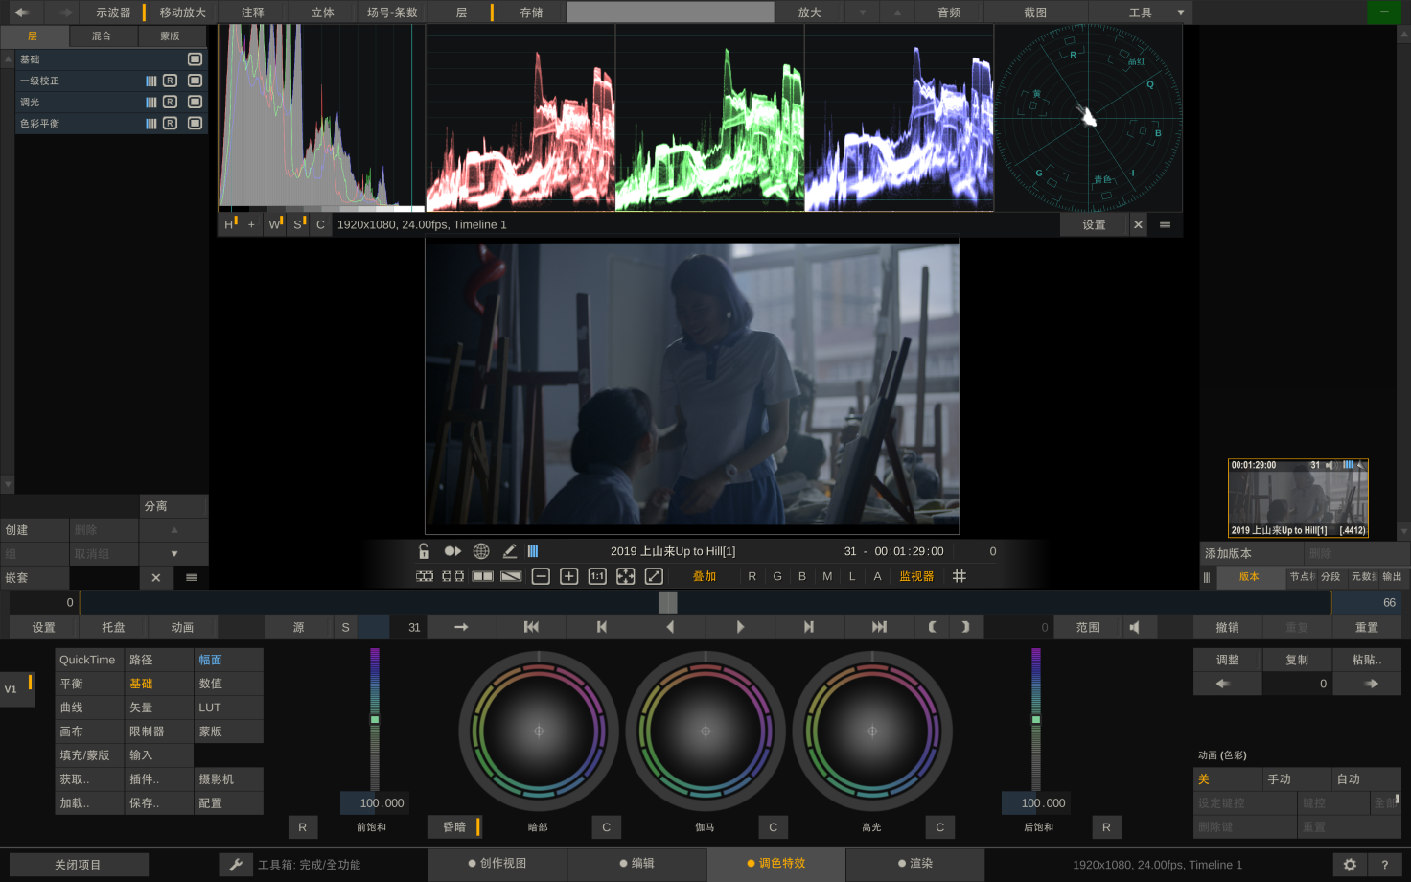This screenshot has width=1411, height=882.
Task: Open 加载.. menu item
Action: point(90,803)
